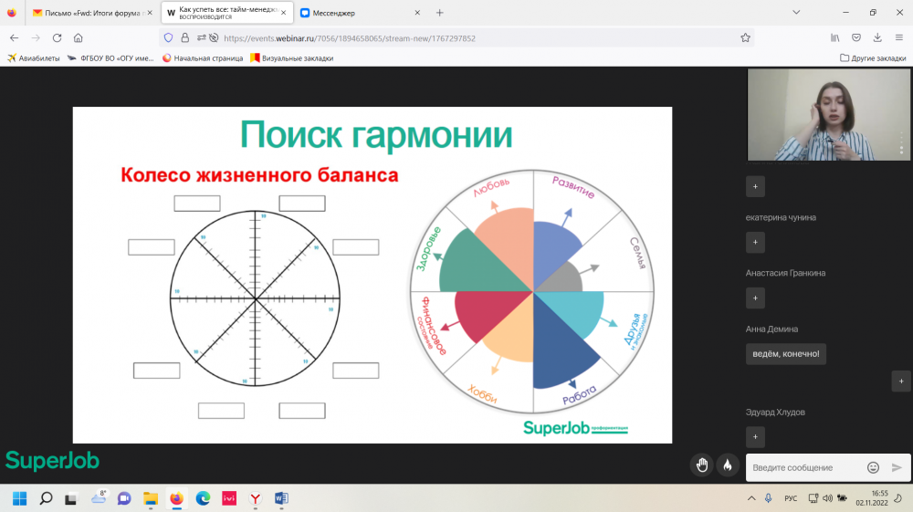Click the raise hand icon

[701, 465]
